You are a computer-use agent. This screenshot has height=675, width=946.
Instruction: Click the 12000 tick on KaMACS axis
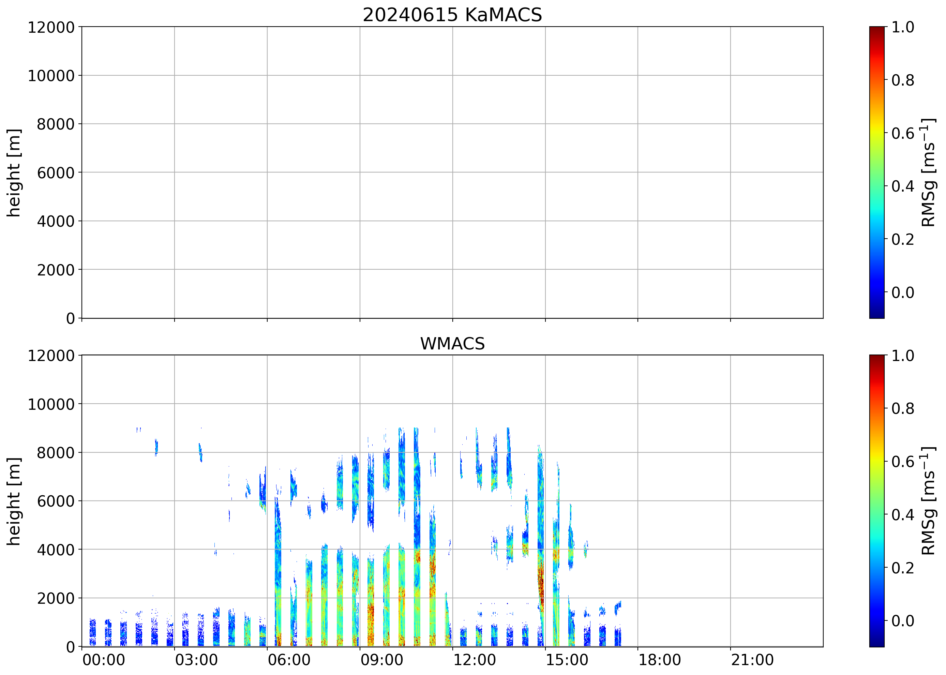coord(51,27)
